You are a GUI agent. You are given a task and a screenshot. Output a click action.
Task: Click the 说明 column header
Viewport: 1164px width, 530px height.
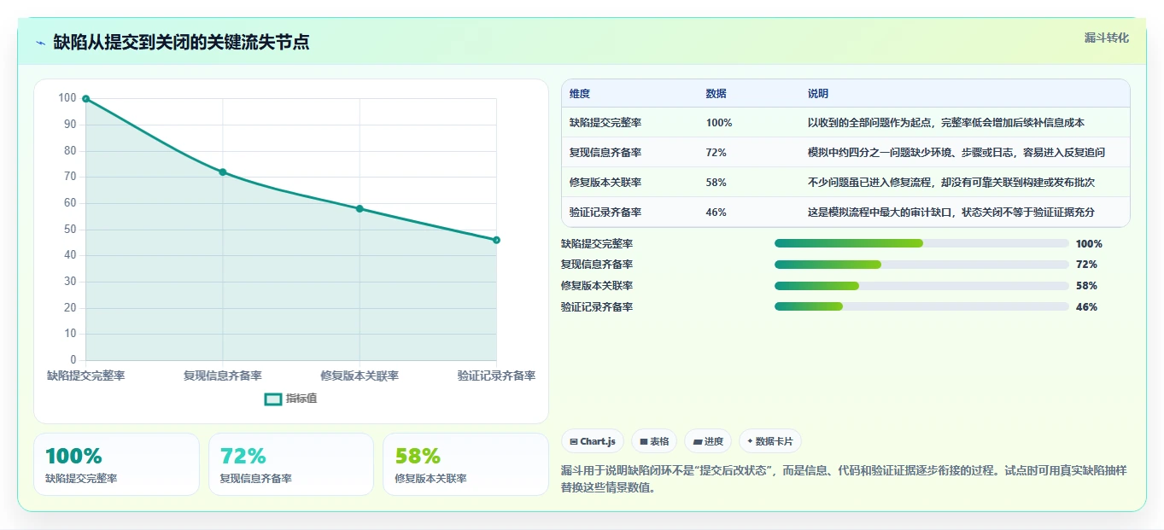[818, 94]
